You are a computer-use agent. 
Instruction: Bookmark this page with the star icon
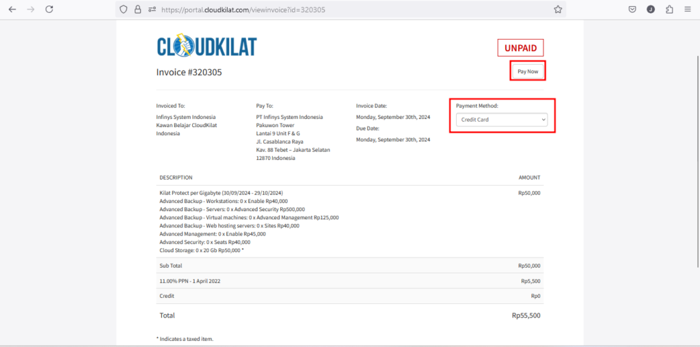(558, 10)
